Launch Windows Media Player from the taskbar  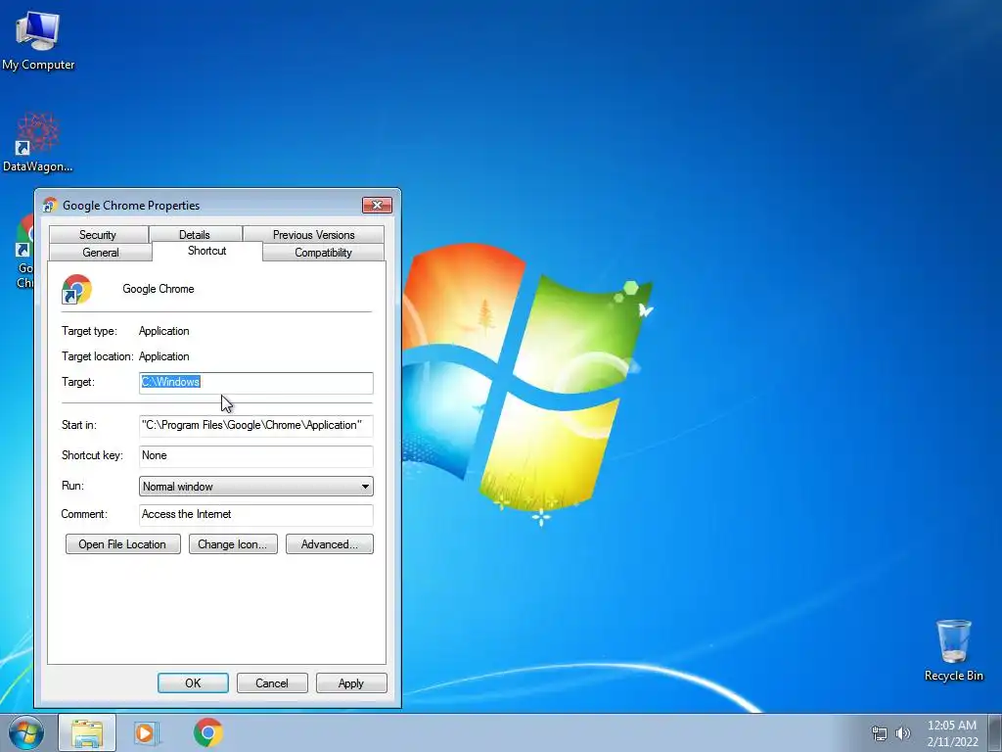[146, 733]
